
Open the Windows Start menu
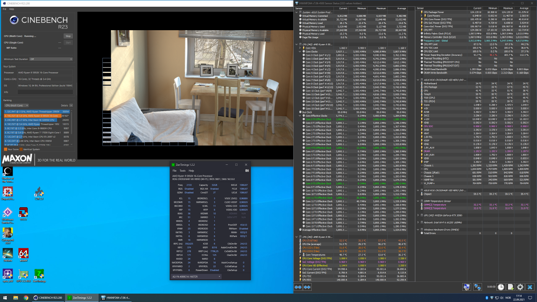point(5,297)
